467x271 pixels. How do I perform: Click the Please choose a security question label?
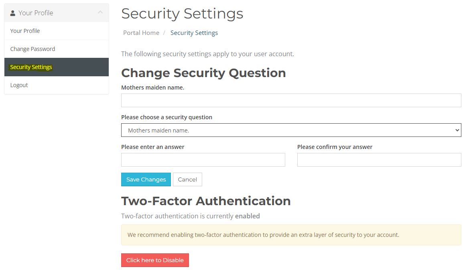[x=166, y=117]
